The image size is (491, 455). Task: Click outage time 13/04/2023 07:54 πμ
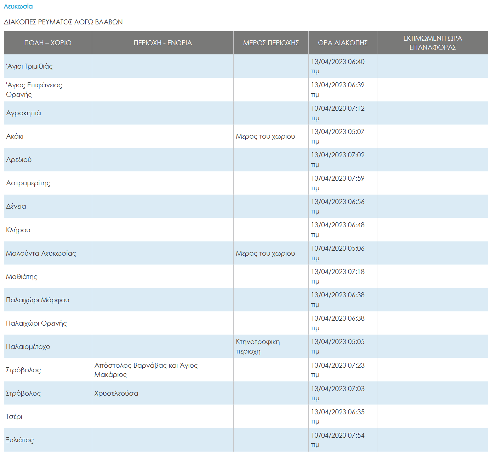343,440
